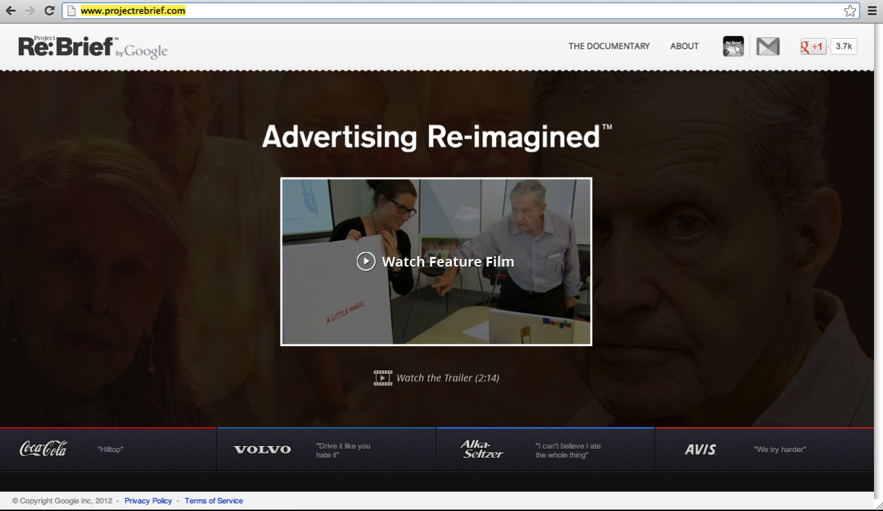Click the AVIS logo

coord(701,450)
